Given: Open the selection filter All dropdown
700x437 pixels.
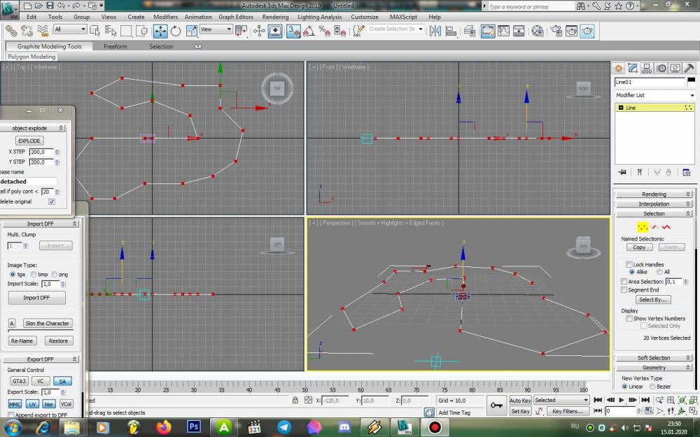Looking at the screenshot, I should click(x=70, y=29).
